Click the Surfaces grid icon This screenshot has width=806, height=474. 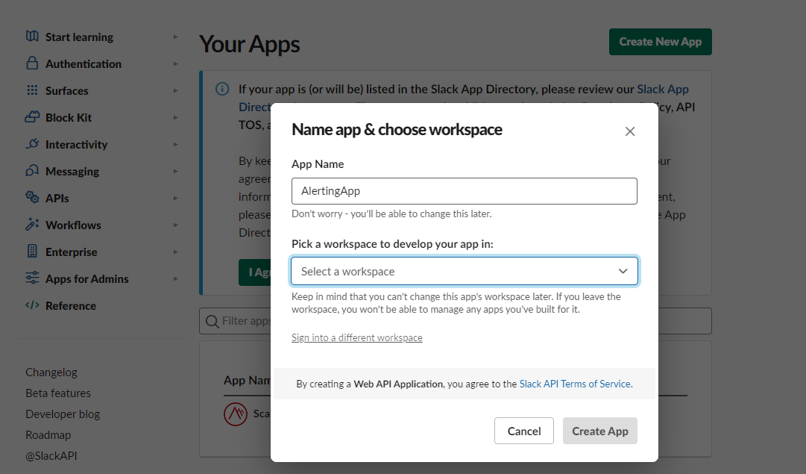[32, 90]
